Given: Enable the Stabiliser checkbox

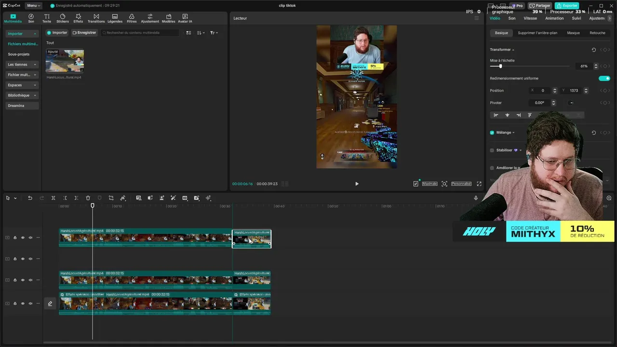Looking at the screenshot, I should (492, 150).
